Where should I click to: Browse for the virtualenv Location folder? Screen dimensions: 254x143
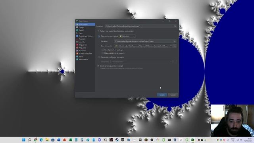click(175, 41)
